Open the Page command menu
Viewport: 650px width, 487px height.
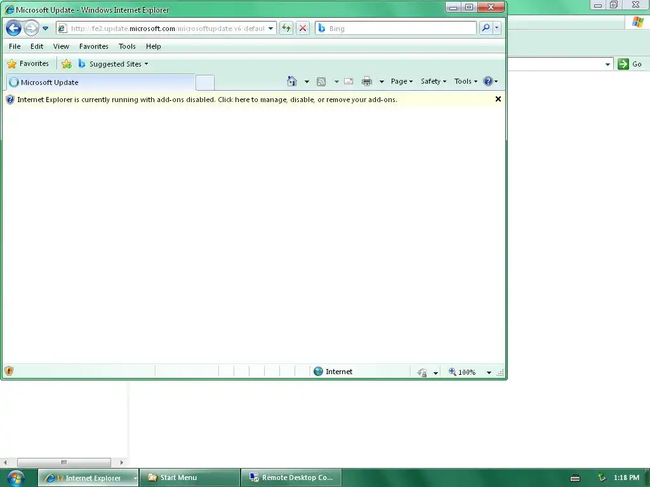[402, 82]
